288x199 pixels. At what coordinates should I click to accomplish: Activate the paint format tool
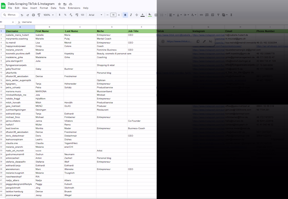click(x=39, y=15)
